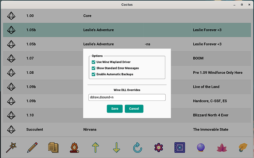Click the move down arrow icon
The image size is (254, 158).
coord(116,147)
